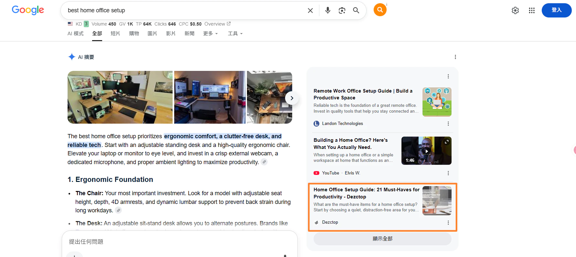Image resolution: width=576 pixels, height=257 pixels.
Task: Click the YouTube red favicon
Action: pos(316,173)
